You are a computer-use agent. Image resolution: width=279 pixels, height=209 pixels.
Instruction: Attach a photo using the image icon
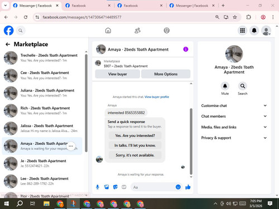[107, 187]
